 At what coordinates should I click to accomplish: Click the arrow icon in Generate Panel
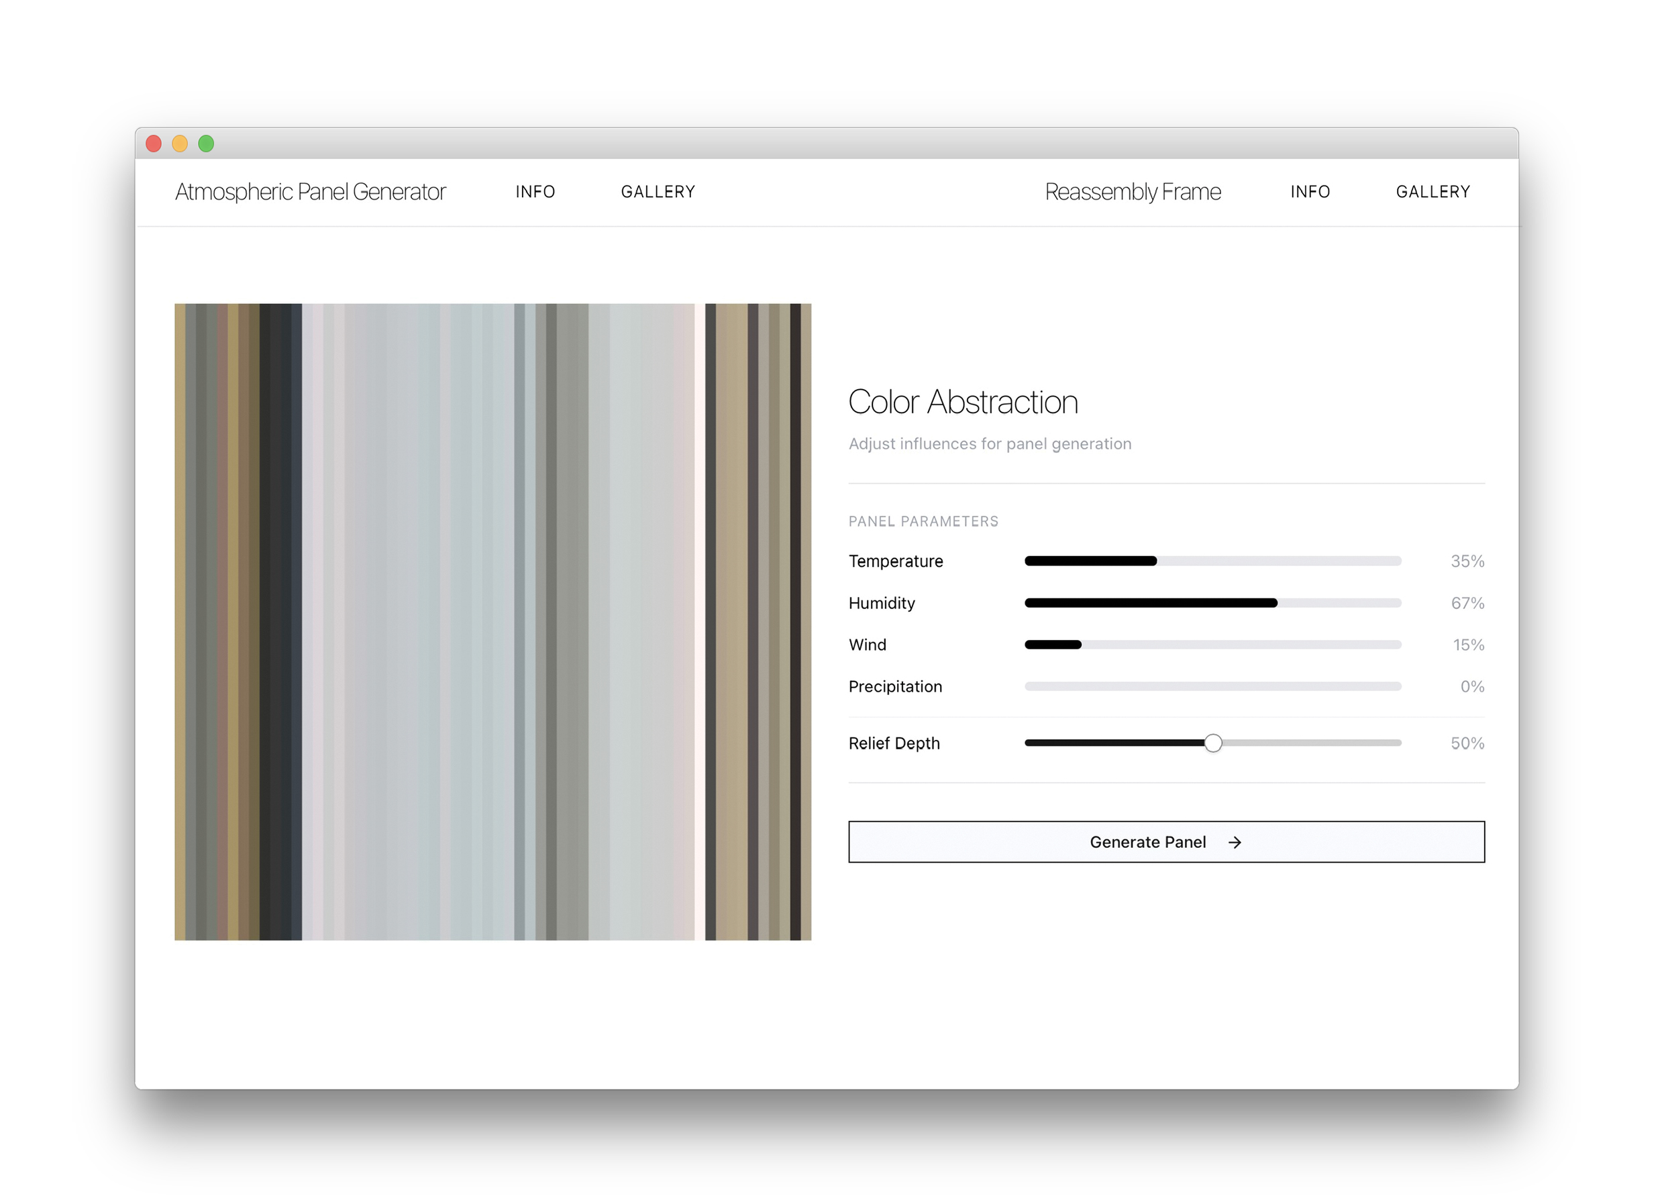pyautogui.click(x=1235, y=842)
